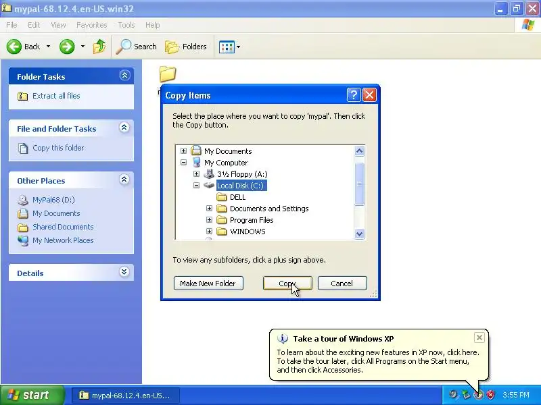541x405 pixels.
Task: Click the Windows XP tour tray icon
Action: (478, 395)
